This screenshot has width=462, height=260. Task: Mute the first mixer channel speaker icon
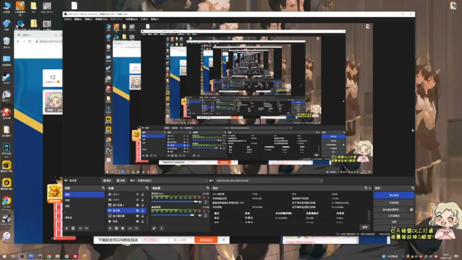(x=200, y=202)
